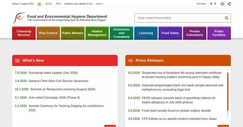The width and height of the screenshot is (243, 127).
Task: Open Cemeteries and Crematoria menu
Action: (x=121, y=33)
